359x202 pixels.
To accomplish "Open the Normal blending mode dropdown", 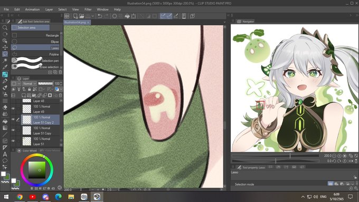I will tap(30, 83).
